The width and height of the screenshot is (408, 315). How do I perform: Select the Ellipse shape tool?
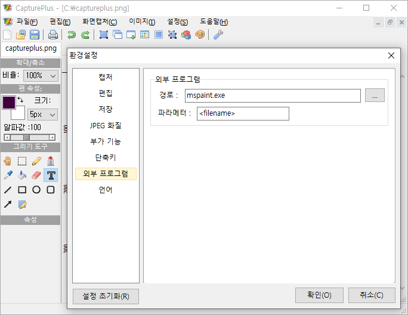coord(36,190)
